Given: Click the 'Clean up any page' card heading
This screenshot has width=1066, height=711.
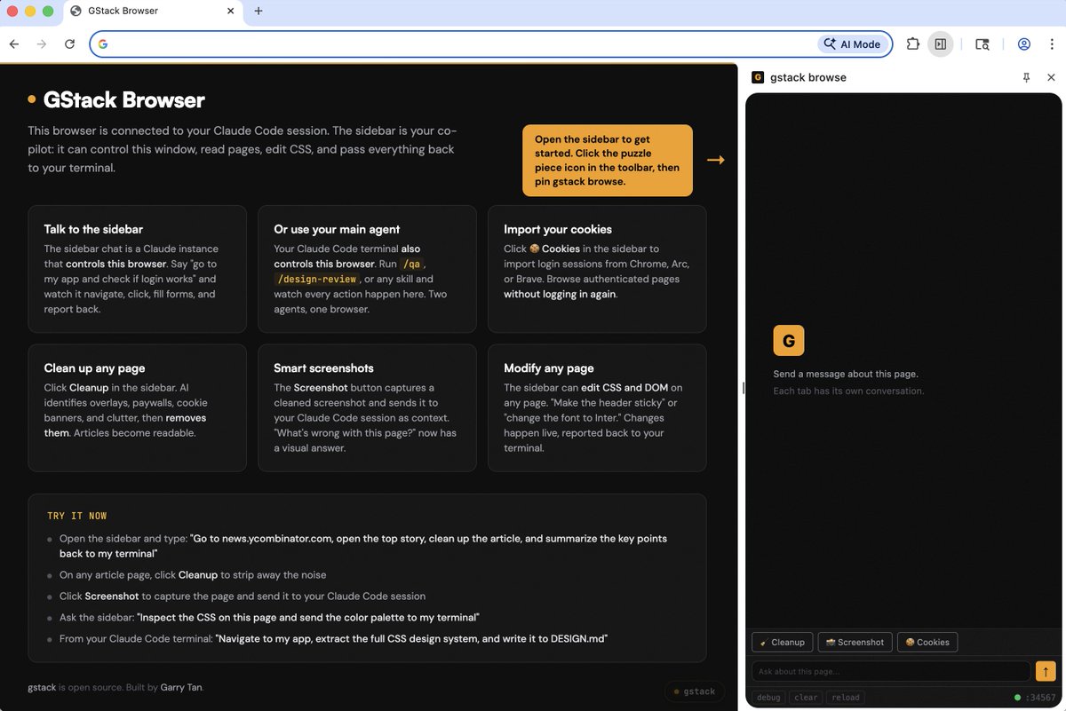Looking at the screenshot, I should click(94, 368).
